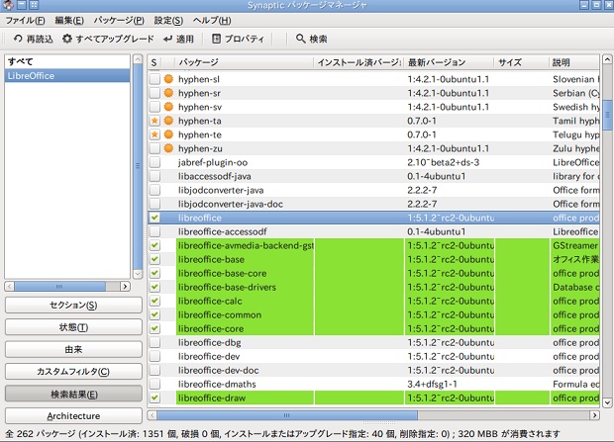Select LibreOffice in the filter list
The image size is (614, 442).
pyautogui.click(x=67, y=76)
